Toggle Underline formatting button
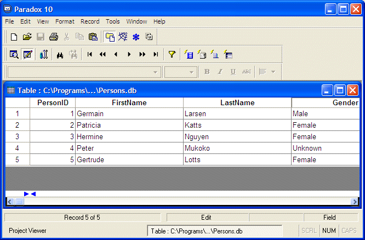This screenshot has width=365, height=240. tap(233, 72)
